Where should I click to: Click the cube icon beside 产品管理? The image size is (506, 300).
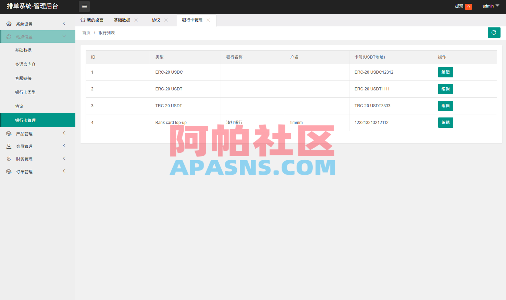tap(9, 134)
